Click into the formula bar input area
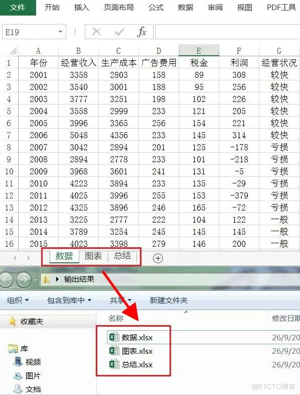 pyautogui.click(x=228, y=32)
